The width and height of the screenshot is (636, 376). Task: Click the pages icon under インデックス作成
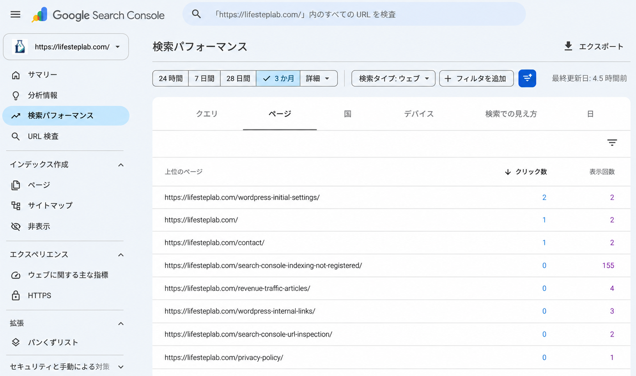16,185
